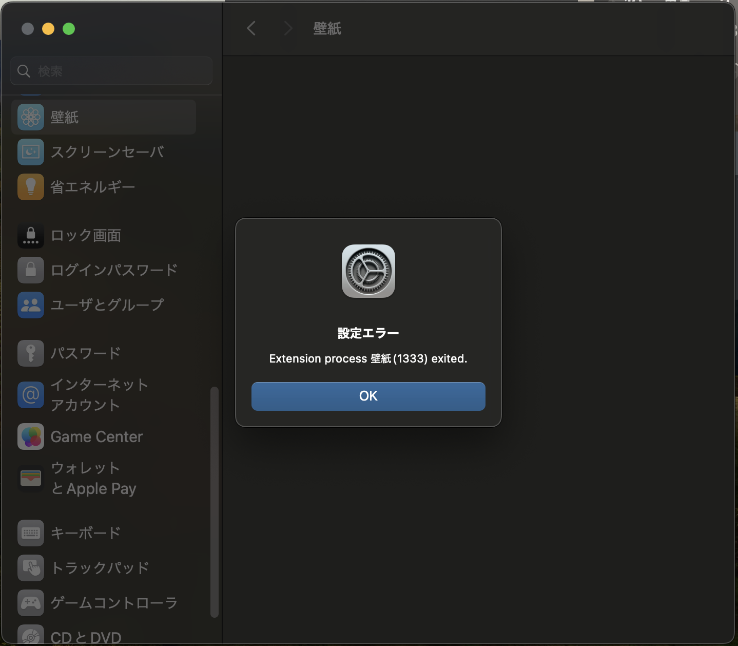The width and height of the screenshot is (738, 646).
Task: Open 省エネルギー settings label
Action: point(93,187)
